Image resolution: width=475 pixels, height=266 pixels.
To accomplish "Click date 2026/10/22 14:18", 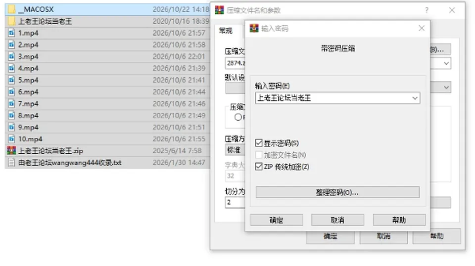I will (x=181, y=9).
